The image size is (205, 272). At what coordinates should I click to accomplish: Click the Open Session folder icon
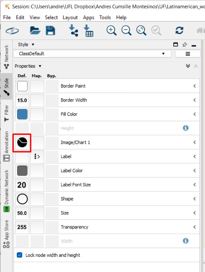coord(35,31)
